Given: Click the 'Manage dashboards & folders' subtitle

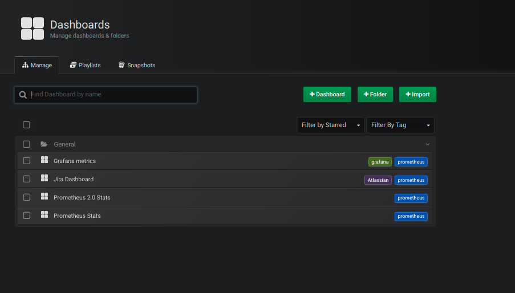Looking at the screenshot, I should click(x=90, y=35).
